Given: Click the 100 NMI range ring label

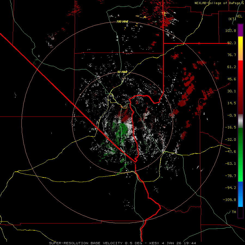Looking at the screenshot, I should [x=122, y=22].
